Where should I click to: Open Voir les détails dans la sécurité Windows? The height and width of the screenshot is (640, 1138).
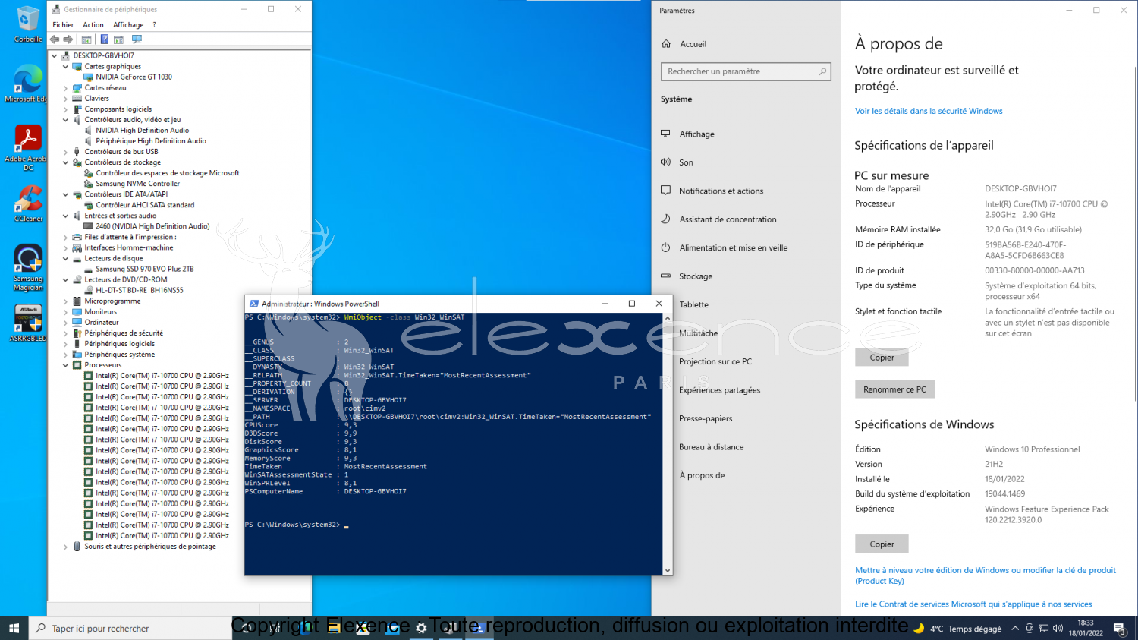click(929, 111)
